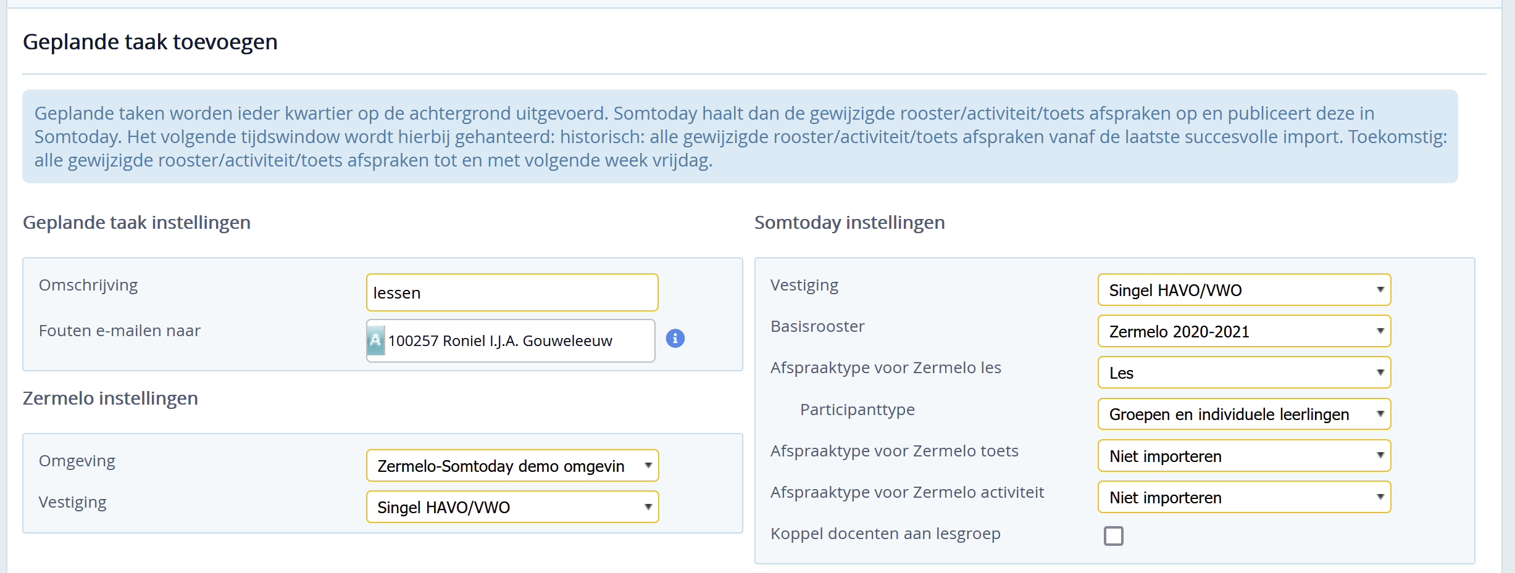Focus the Omschrijving input field
This screenshot has height=573, width=1515.
[512, 292]
